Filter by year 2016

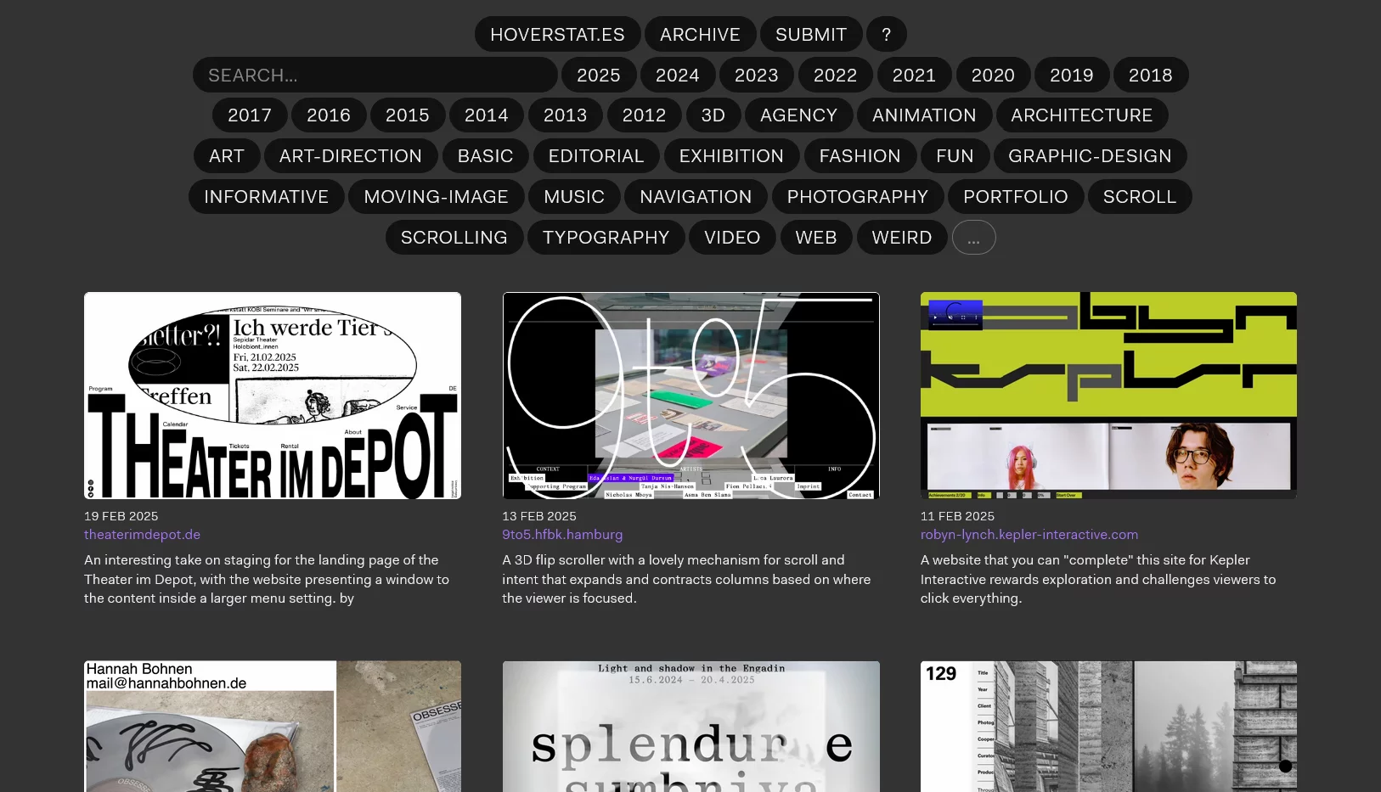(x=329, y=115)
